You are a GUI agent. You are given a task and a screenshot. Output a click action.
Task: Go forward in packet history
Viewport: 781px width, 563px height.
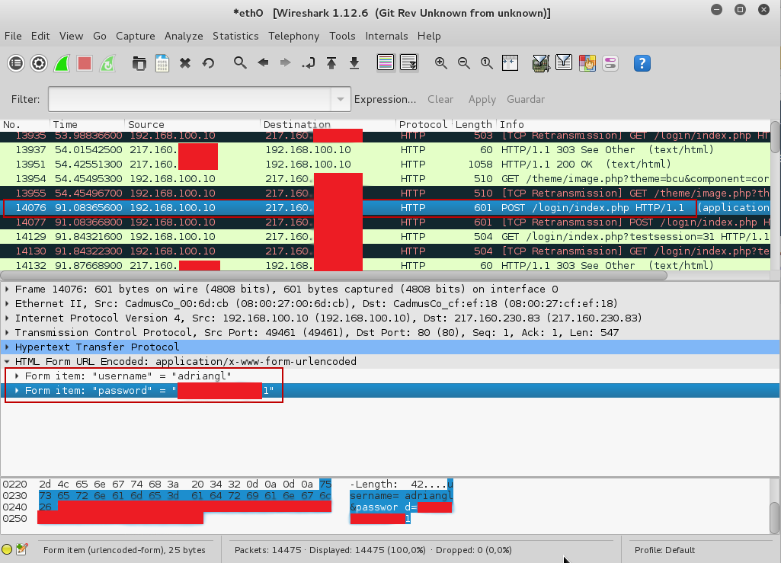point(286,62)
